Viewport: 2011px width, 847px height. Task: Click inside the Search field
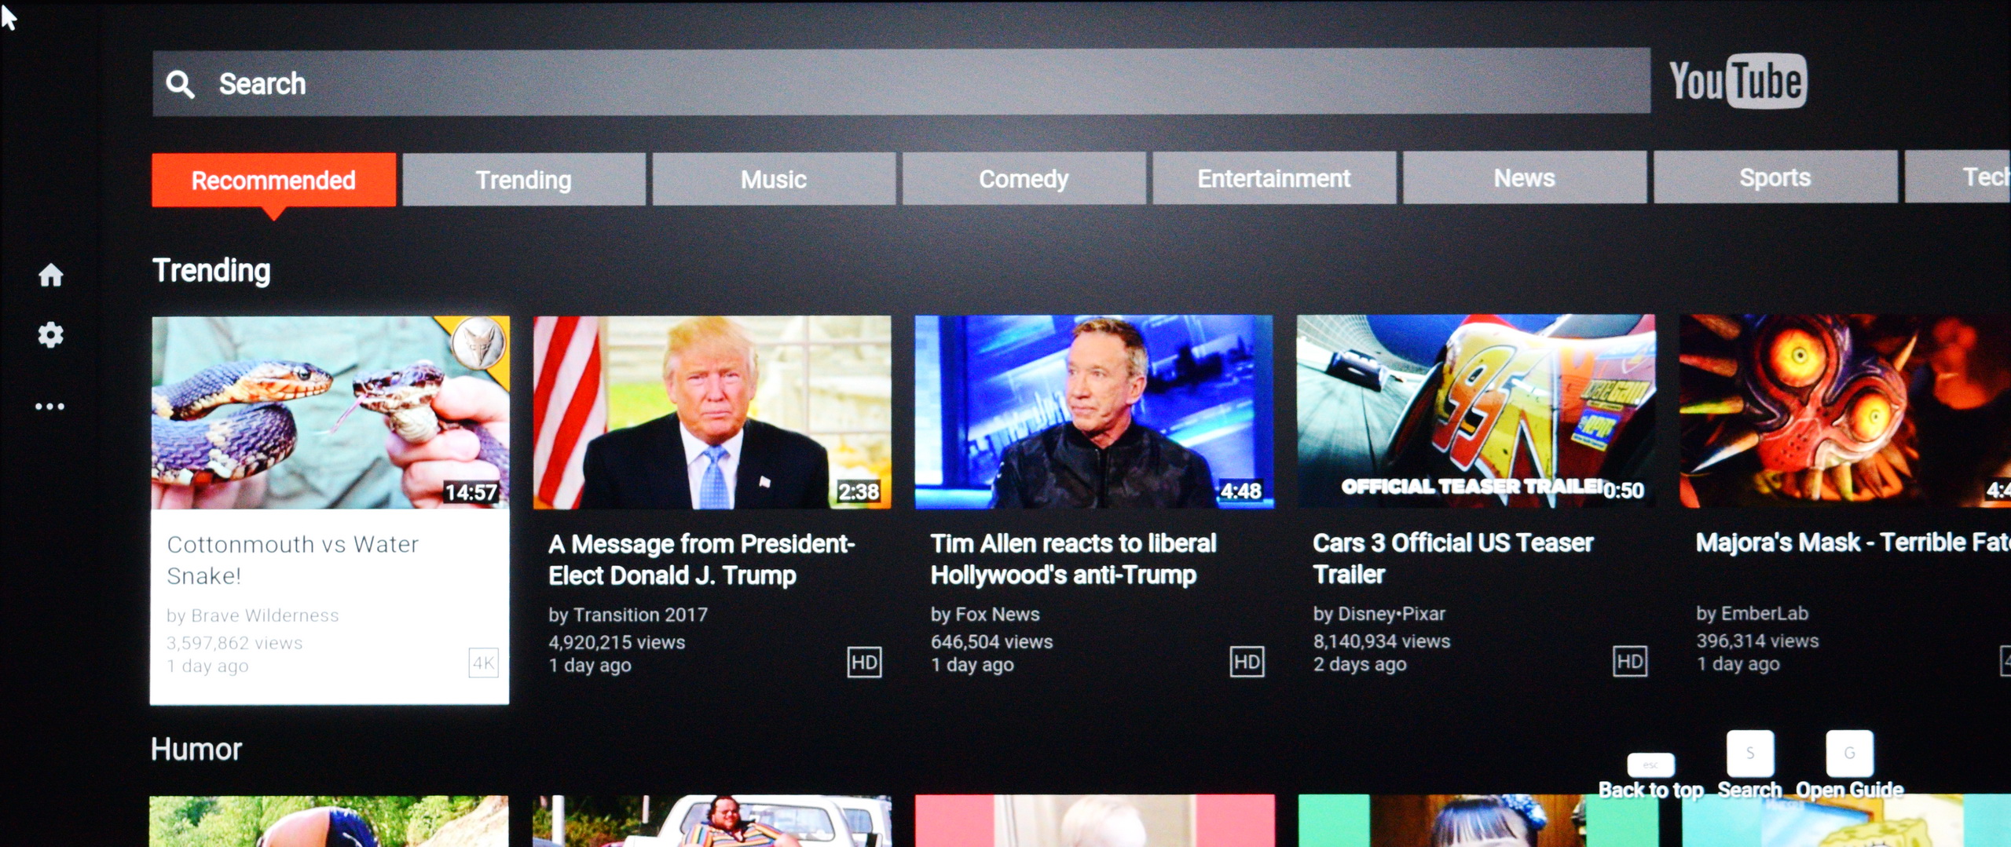[x=901, y=82]
